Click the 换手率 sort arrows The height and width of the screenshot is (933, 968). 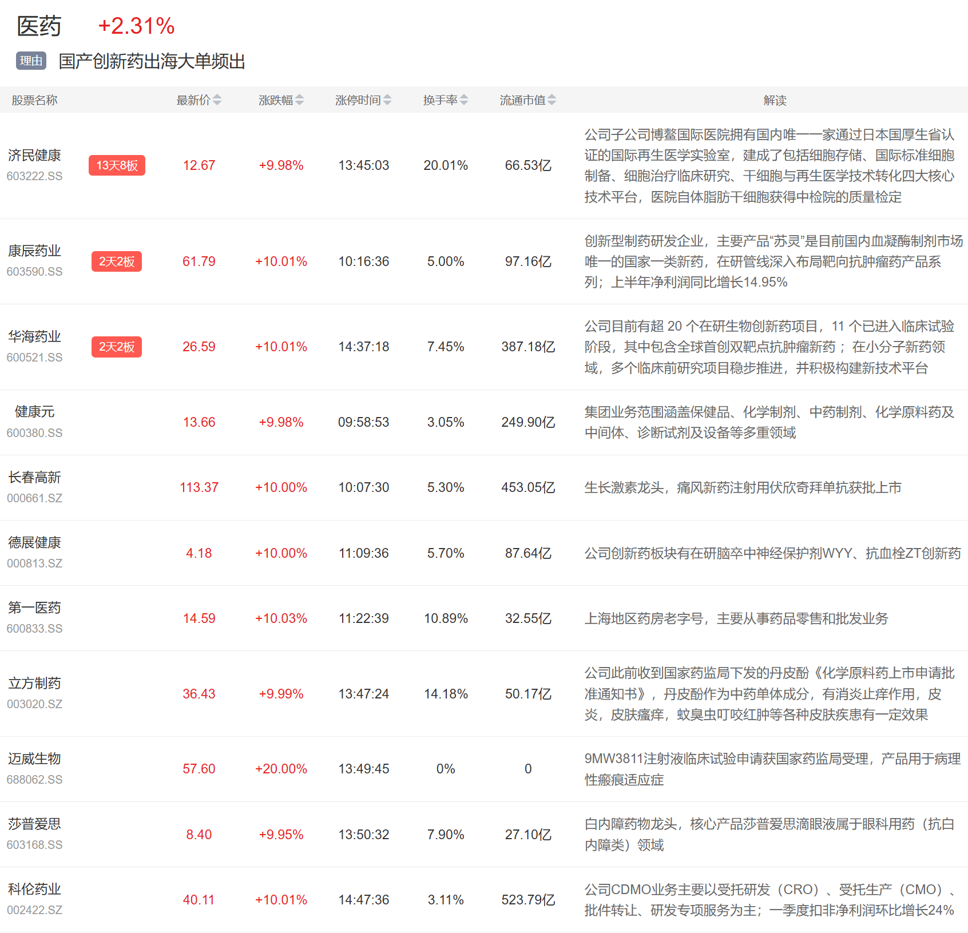click(x=463, y=100)
